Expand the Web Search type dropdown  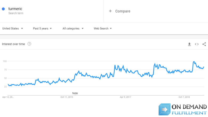pyautogui.click(x=103, y=28)
